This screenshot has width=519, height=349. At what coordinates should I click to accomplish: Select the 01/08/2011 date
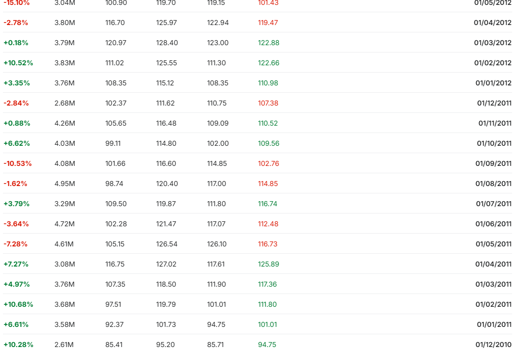click(x=493, y=184)
